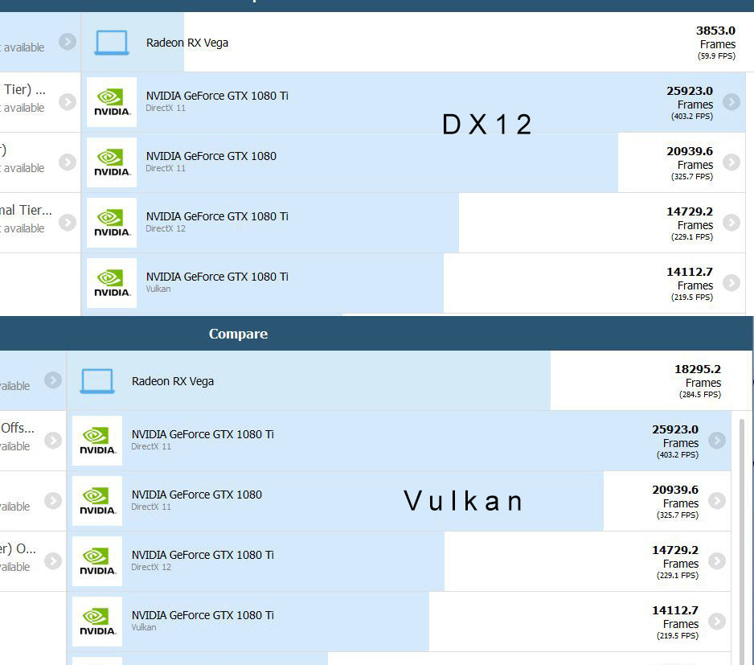754x665 pixels.
Task: Click 'DirectX 12' API label in upper list
Action: click(166, 228)
